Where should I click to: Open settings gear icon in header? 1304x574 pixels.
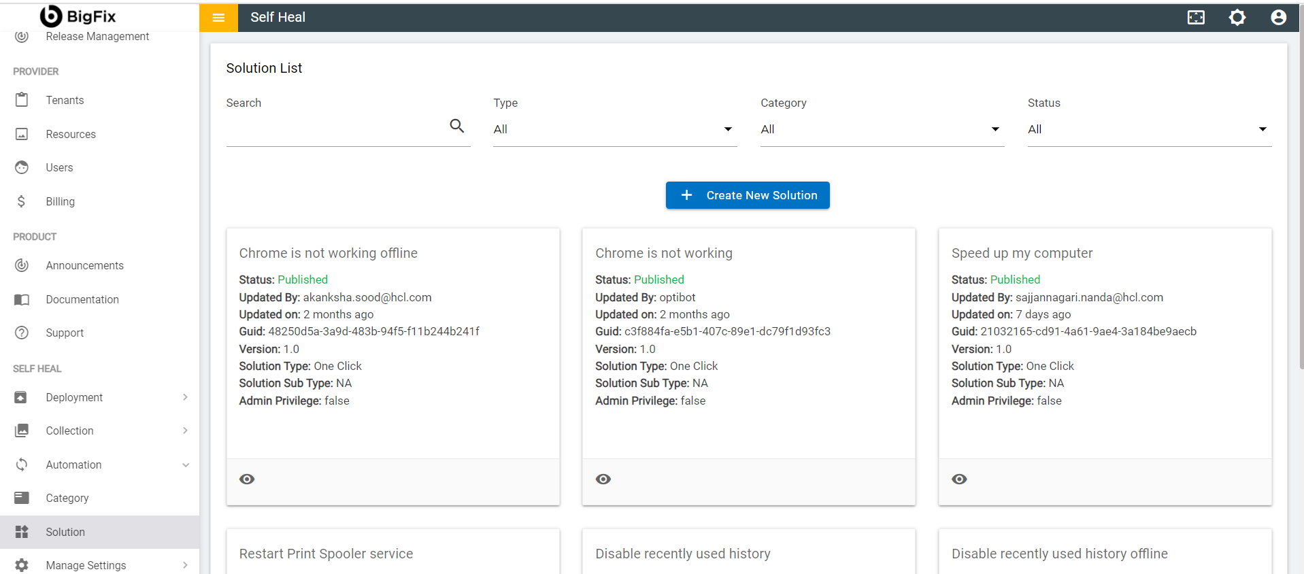click(1237, 18)
